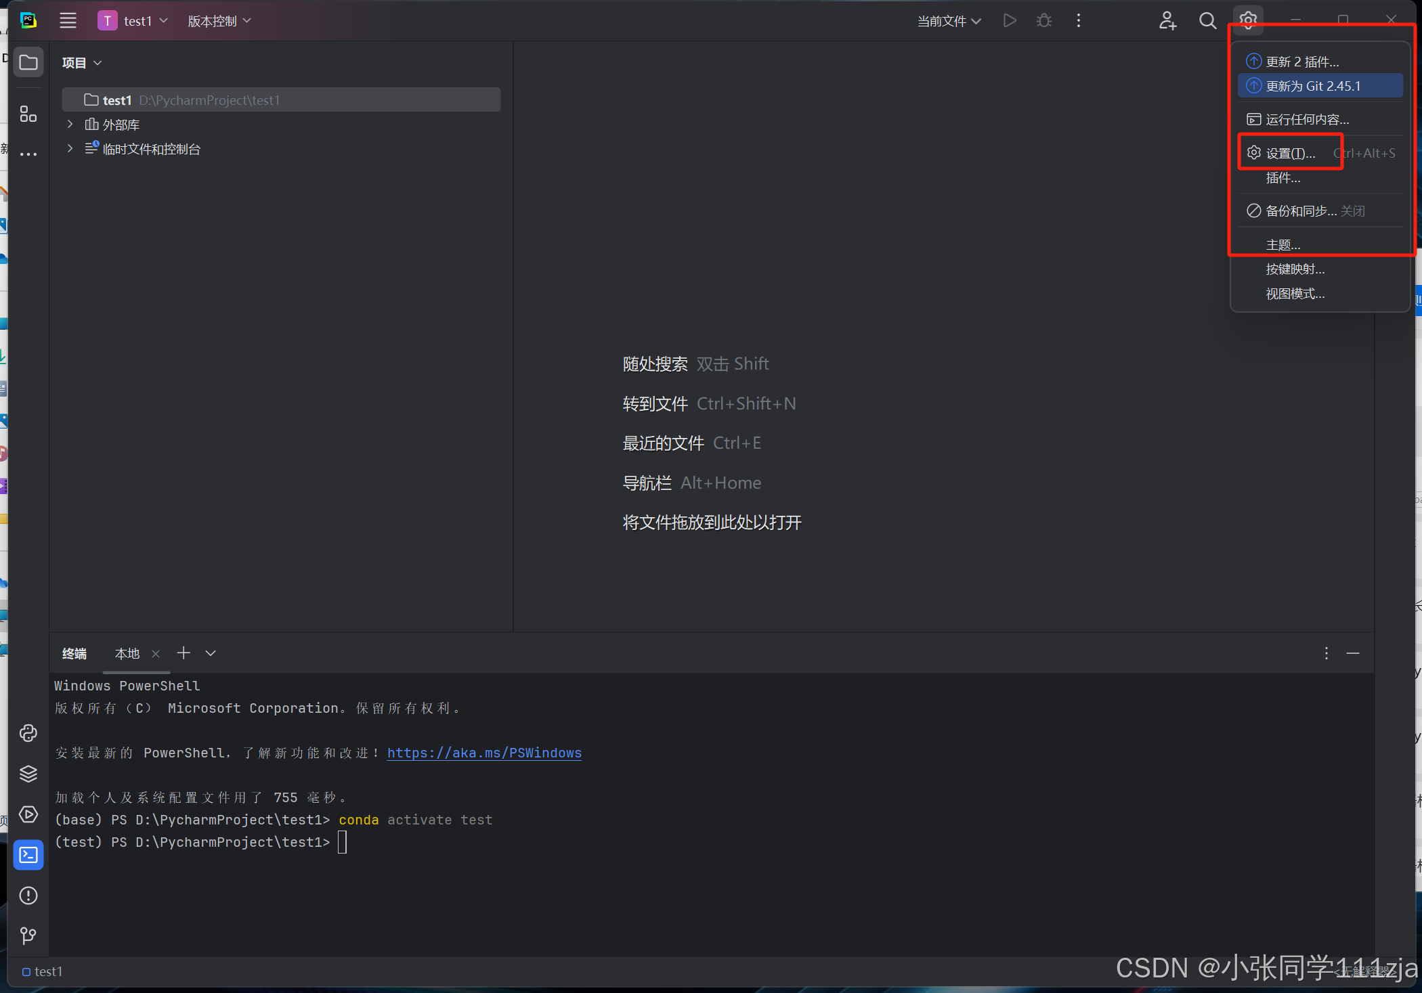Open the Project tool window folder icon
Image resolution: width=1422 pixels, height=993 pixels.
pyautogui.click(x=28, y=63)
